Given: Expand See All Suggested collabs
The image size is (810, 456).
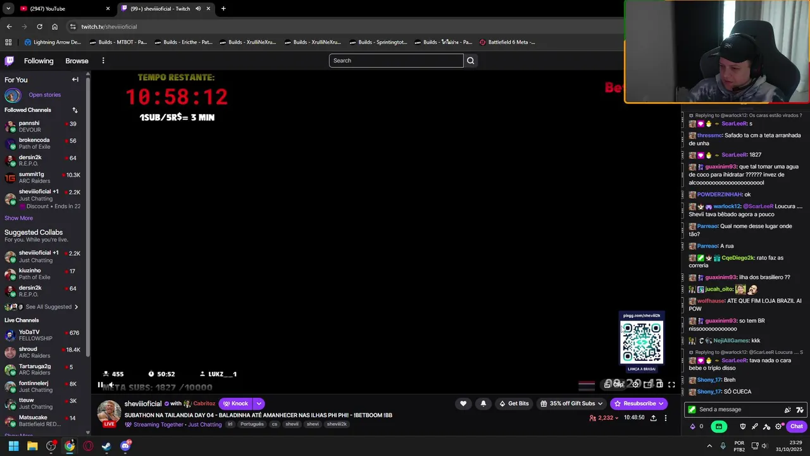Looking at the screenshot, I should (x=49, y=307).
